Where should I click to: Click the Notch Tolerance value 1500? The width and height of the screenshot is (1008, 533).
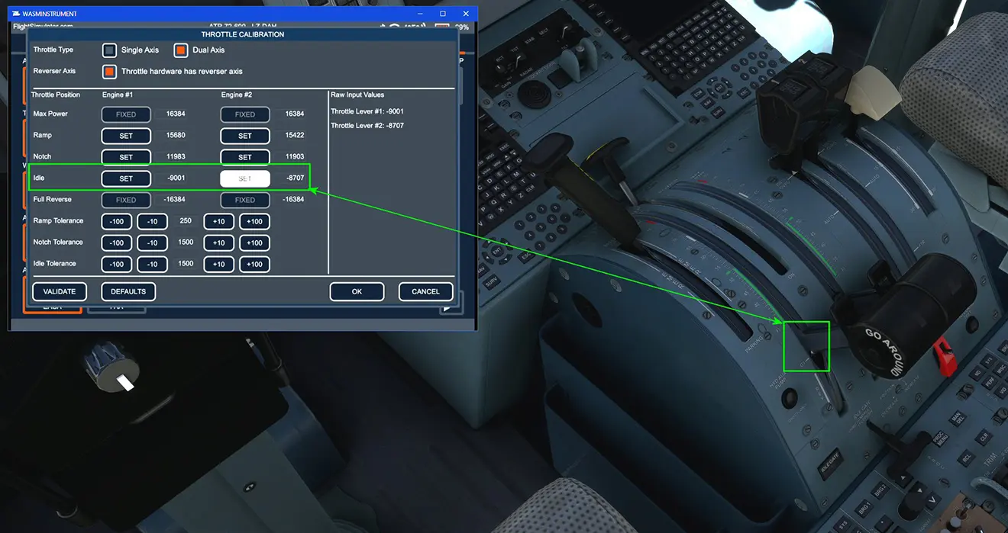pos(186,242)
